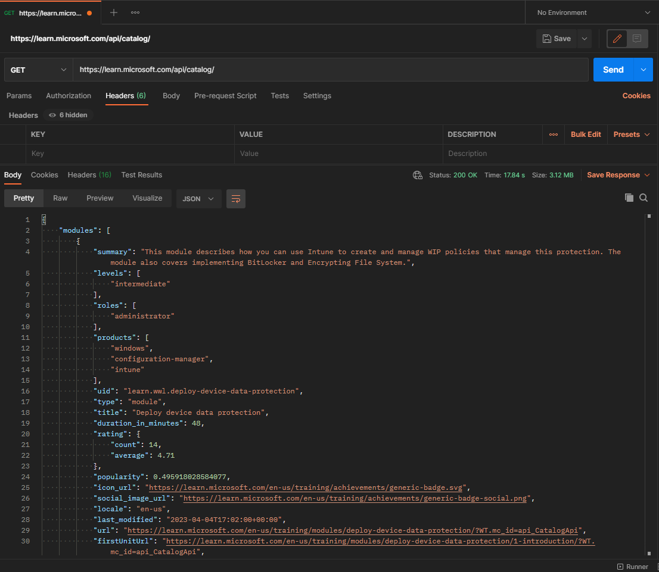Screen dimensions: 659x572
Task: Expand Send button options arrow
Action: point(644,70)
